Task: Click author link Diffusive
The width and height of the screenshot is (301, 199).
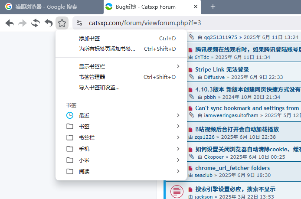Action: coord(214,77)
